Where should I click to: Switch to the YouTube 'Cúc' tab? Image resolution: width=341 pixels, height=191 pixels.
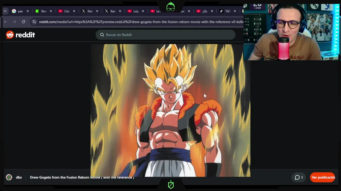64,11
